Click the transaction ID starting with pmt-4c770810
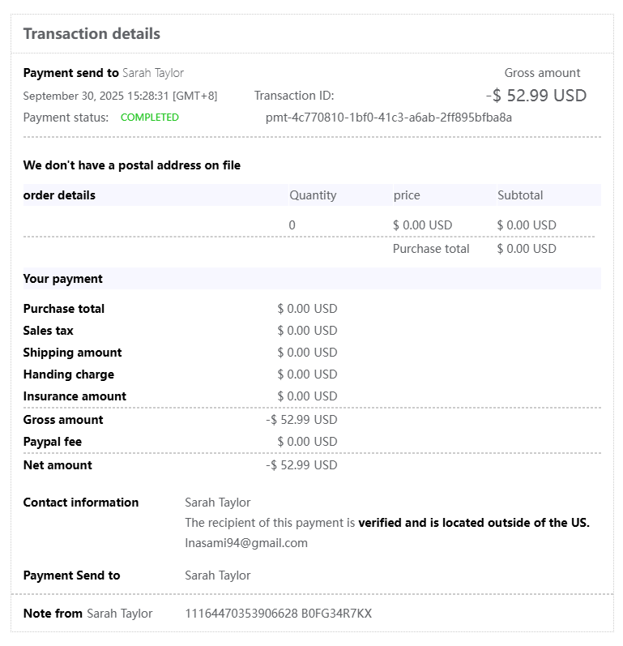This screenshot has width=623, height=646. point(389,118)
